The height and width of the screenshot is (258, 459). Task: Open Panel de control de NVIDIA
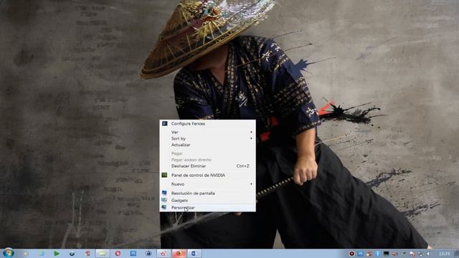[x=207, y=175]
